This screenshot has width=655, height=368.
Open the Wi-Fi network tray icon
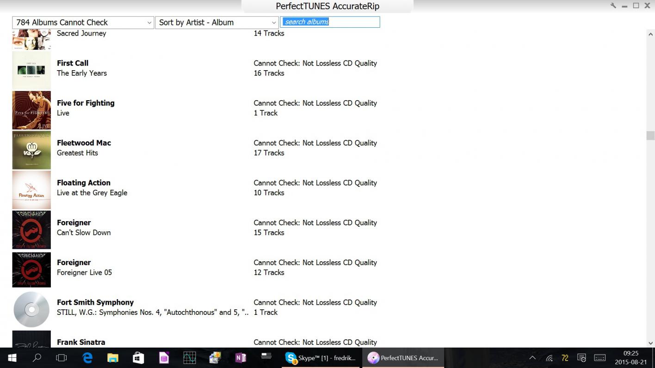point(549,358)
